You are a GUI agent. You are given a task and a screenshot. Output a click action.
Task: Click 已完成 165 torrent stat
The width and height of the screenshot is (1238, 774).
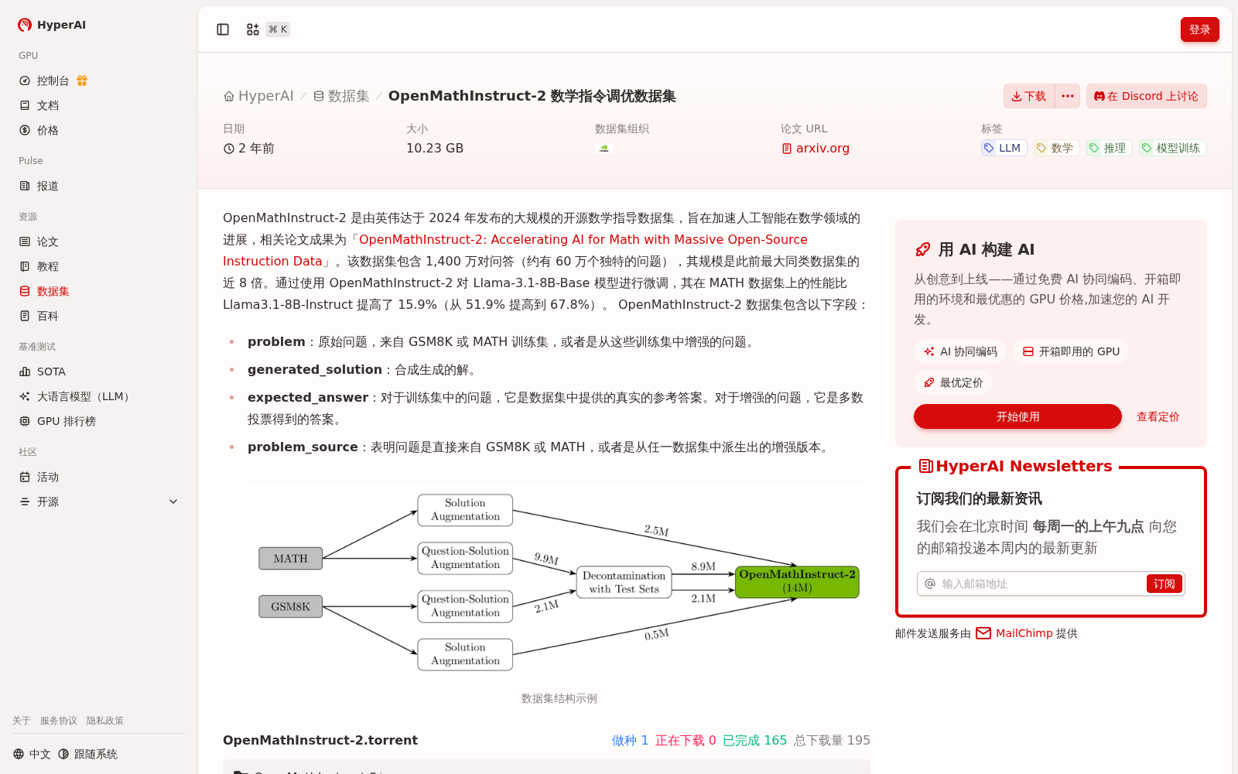754,740
